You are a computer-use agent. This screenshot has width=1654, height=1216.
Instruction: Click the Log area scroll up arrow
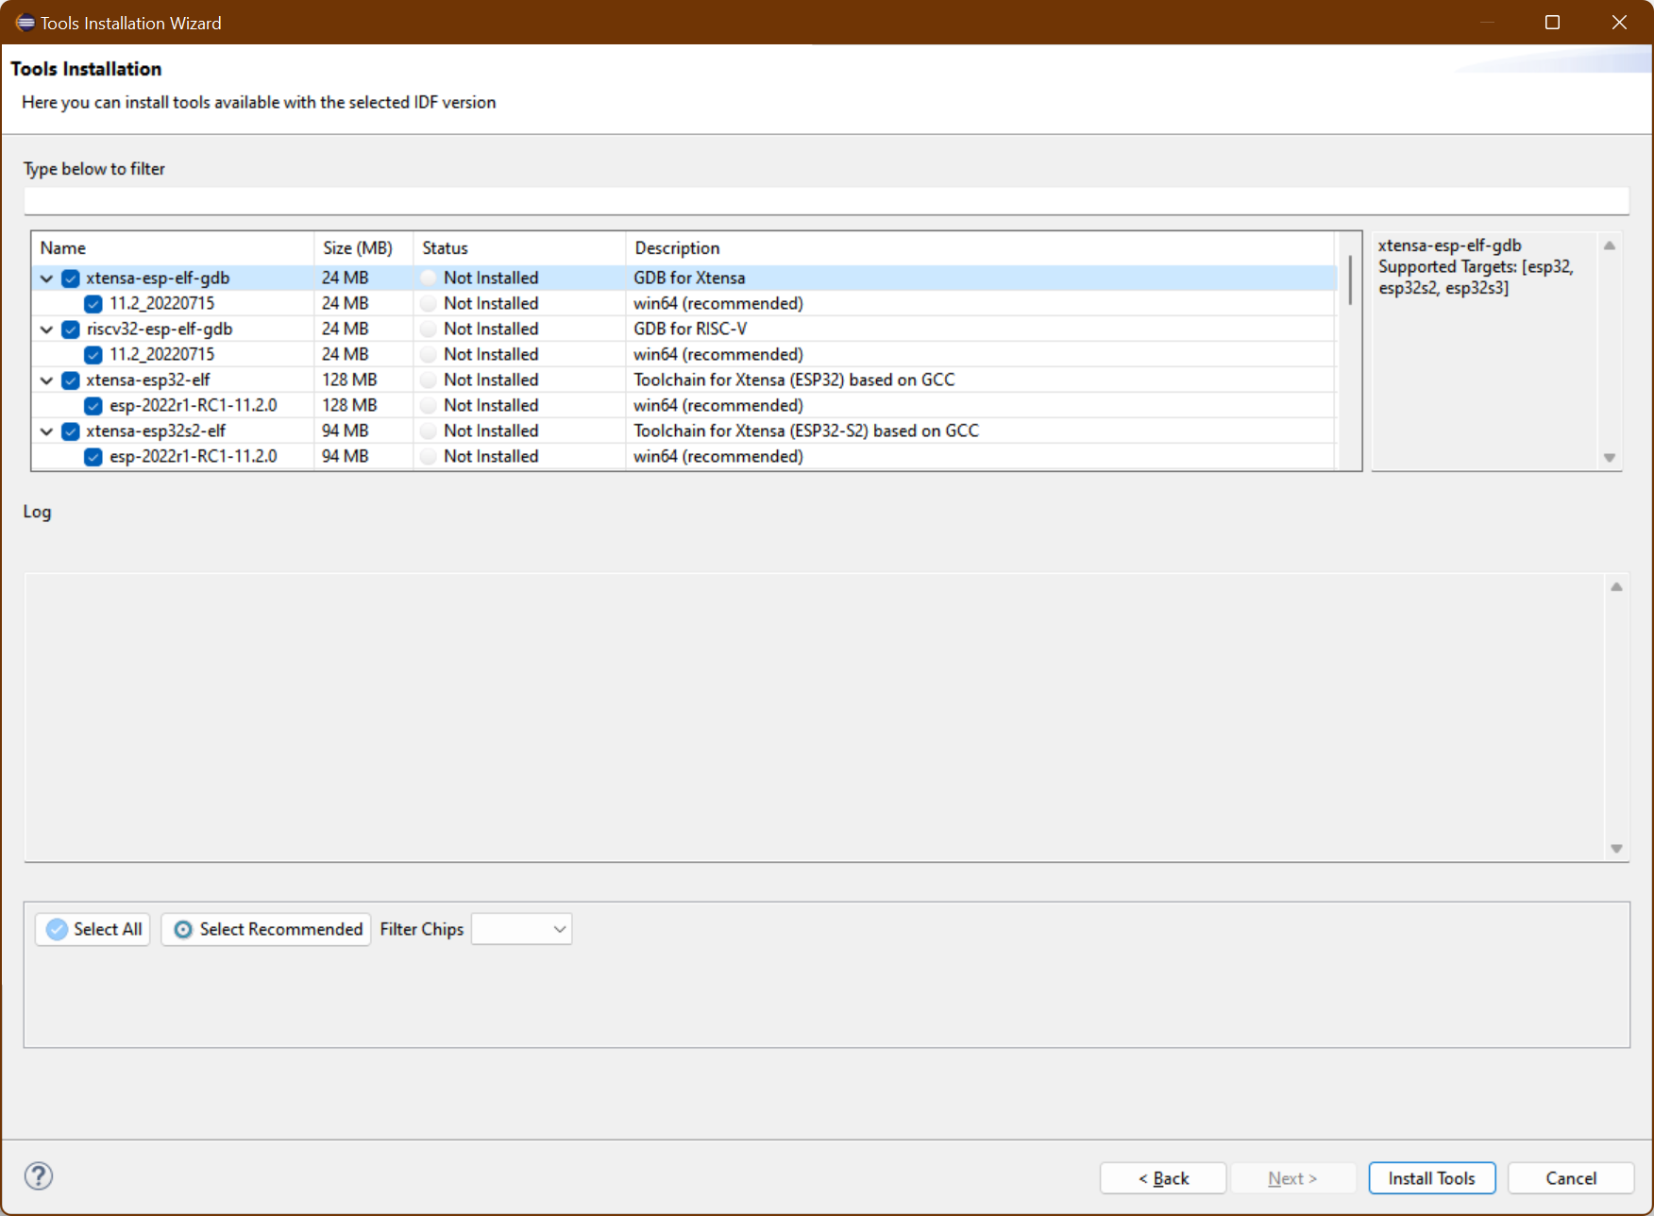tap(1616, 586)
